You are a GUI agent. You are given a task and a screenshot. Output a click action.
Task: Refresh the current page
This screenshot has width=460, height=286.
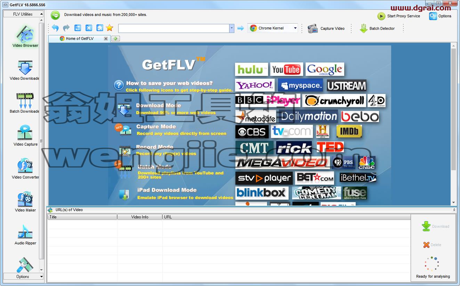78,28
